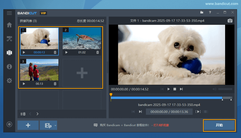This screenshot has width=241, height=138.
Task: Click the Bandicam record icon in sidebar
Action: (9, 125)
